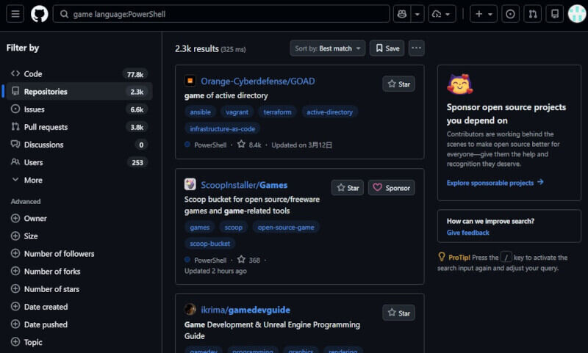Click the open-source-game topic tag
Image resolution: width=588 pixels, height=353 pixels.
click(x=286, y=228)
